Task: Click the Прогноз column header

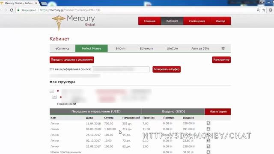Action: (x=149, y=118)
